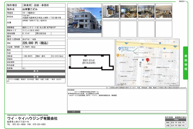Click the 設備 section header
193x129 pixels.
click(x=36, y=76)
